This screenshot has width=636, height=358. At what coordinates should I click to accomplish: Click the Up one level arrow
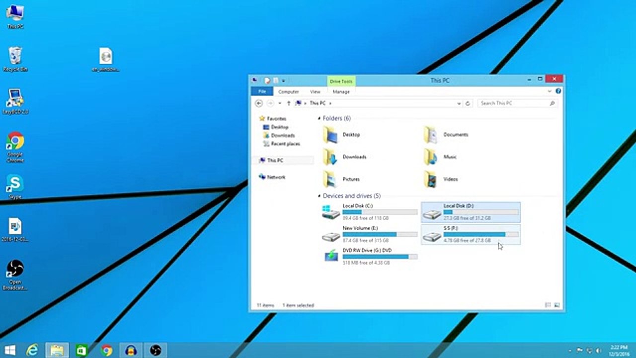click(x=288, y=103)
